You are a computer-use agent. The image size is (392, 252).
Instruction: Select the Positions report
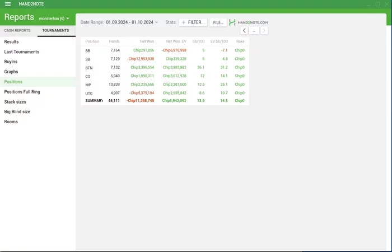pos(38,82)
